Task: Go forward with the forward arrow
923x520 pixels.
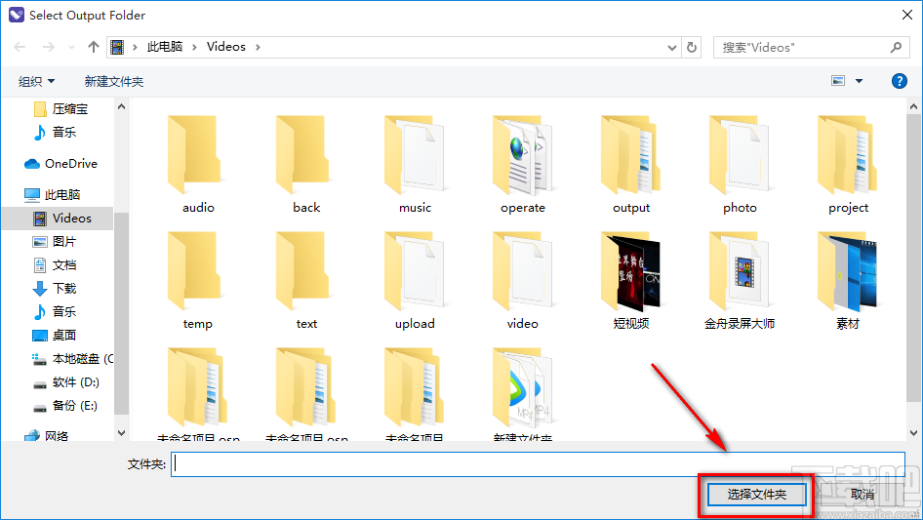Action: 48,47
